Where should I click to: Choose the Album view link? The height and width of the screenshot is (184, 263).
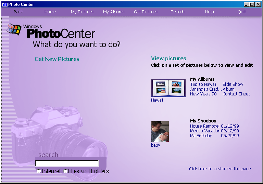(228, 89)
